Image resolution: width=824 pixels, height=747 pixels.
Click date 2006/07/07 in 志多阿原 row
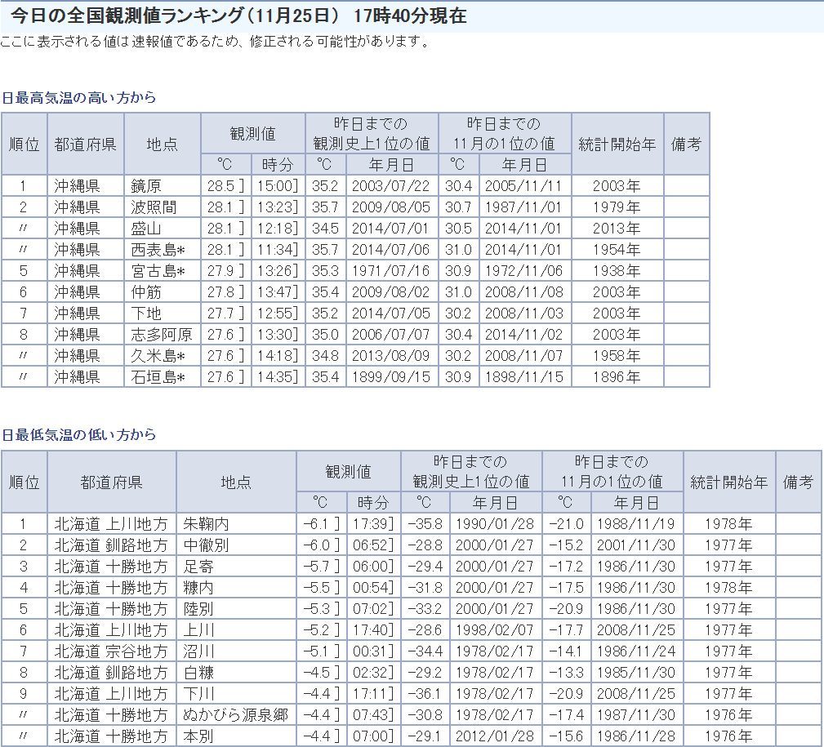click(x=390, y=335)
